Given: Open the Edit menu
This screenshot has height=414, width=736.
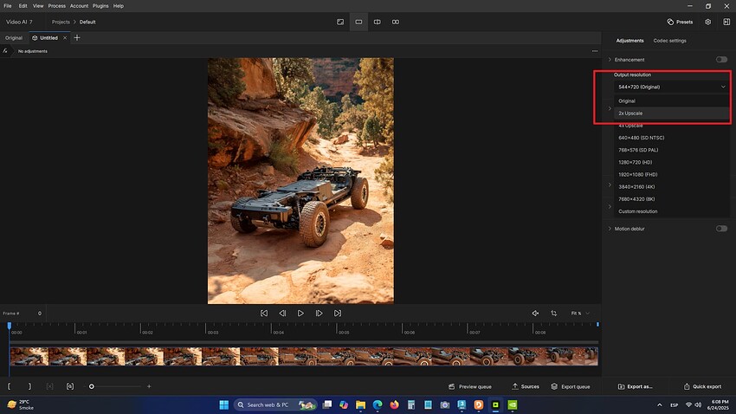Looking at the screenshot, I should pyautogui.click(x=23, y=6).
